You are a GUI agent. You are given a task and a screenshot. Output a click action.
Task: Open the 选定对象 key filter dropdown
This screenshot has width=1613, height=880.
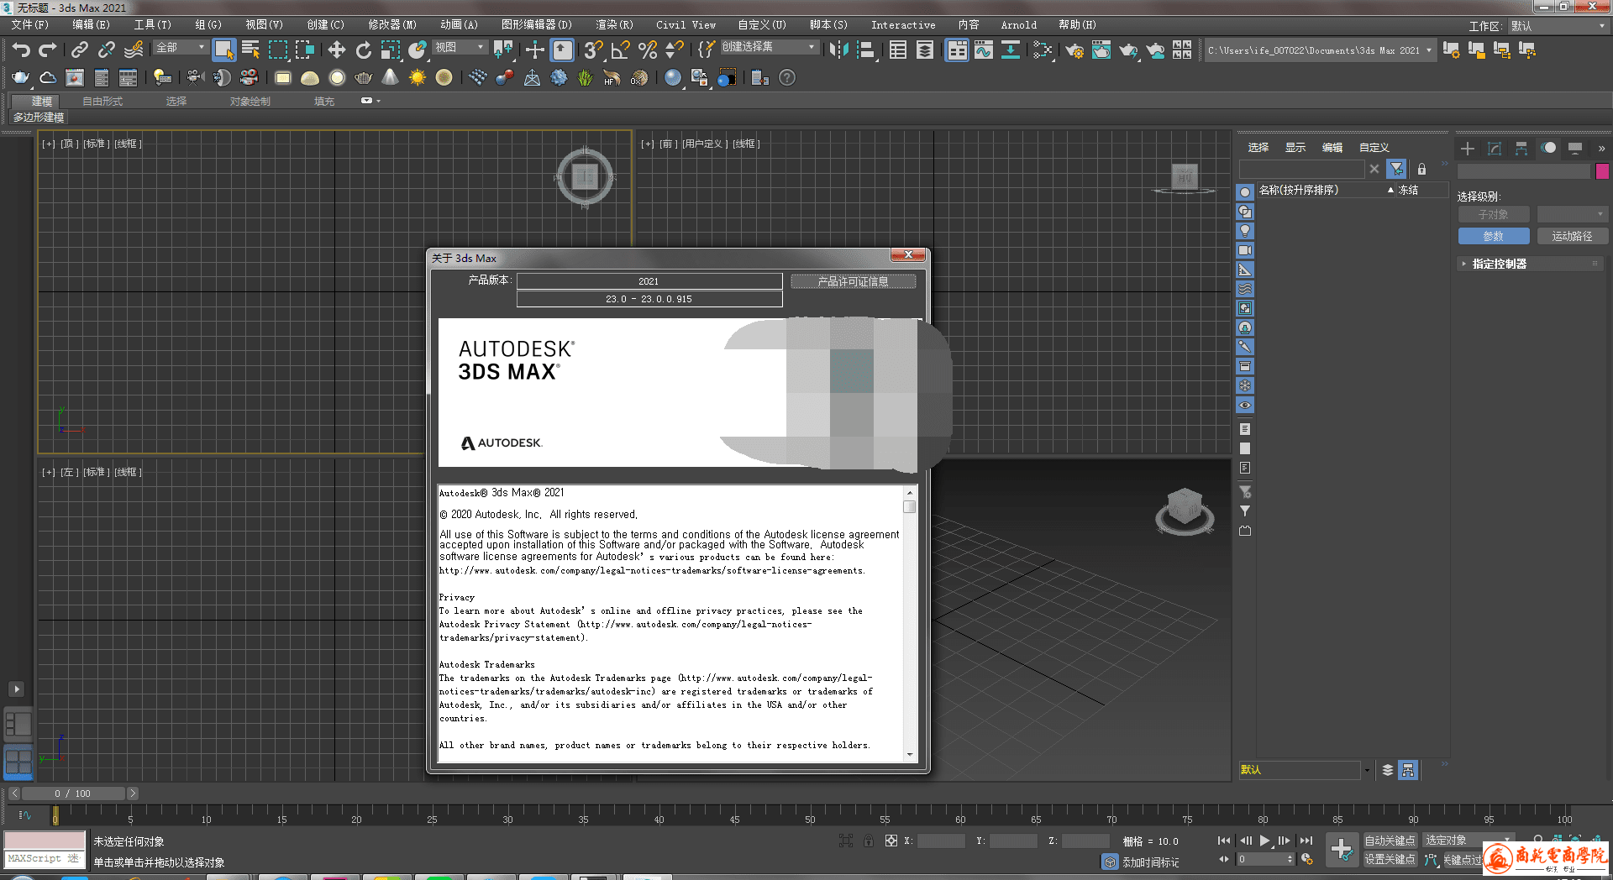[1467, 841]
